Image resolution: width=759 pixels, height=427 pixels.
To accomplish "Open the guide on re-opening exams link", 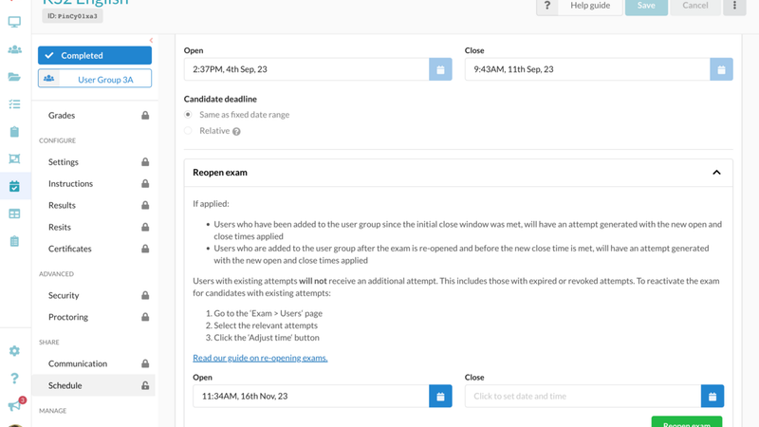I will (260, 358).
